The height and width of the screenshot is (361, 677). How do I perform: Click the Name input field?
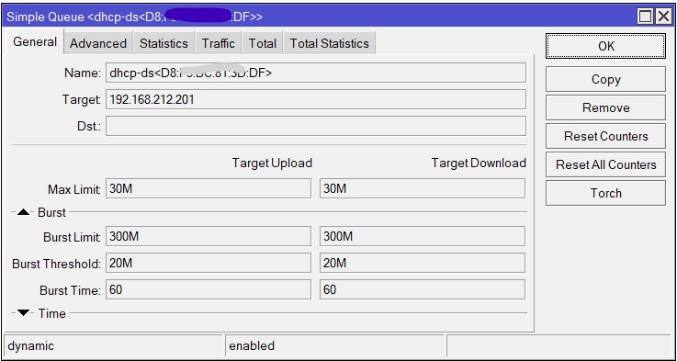click(316, 73)
